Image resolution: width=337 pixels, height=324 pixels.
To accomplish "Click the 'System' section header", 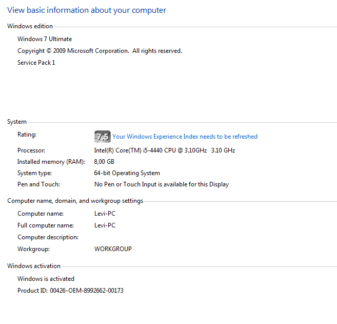I will coord(17,122).
